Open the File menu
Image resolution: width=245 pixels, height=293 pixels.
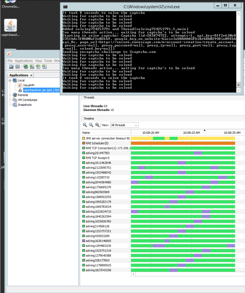10,61
